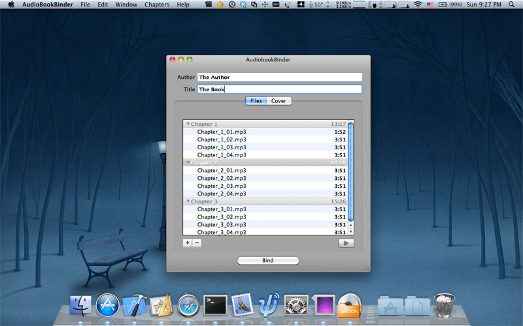The image size is (523, 326).
Task: Click AudioBookBinder orange aBook dock icon
Action: coord(350,305)
